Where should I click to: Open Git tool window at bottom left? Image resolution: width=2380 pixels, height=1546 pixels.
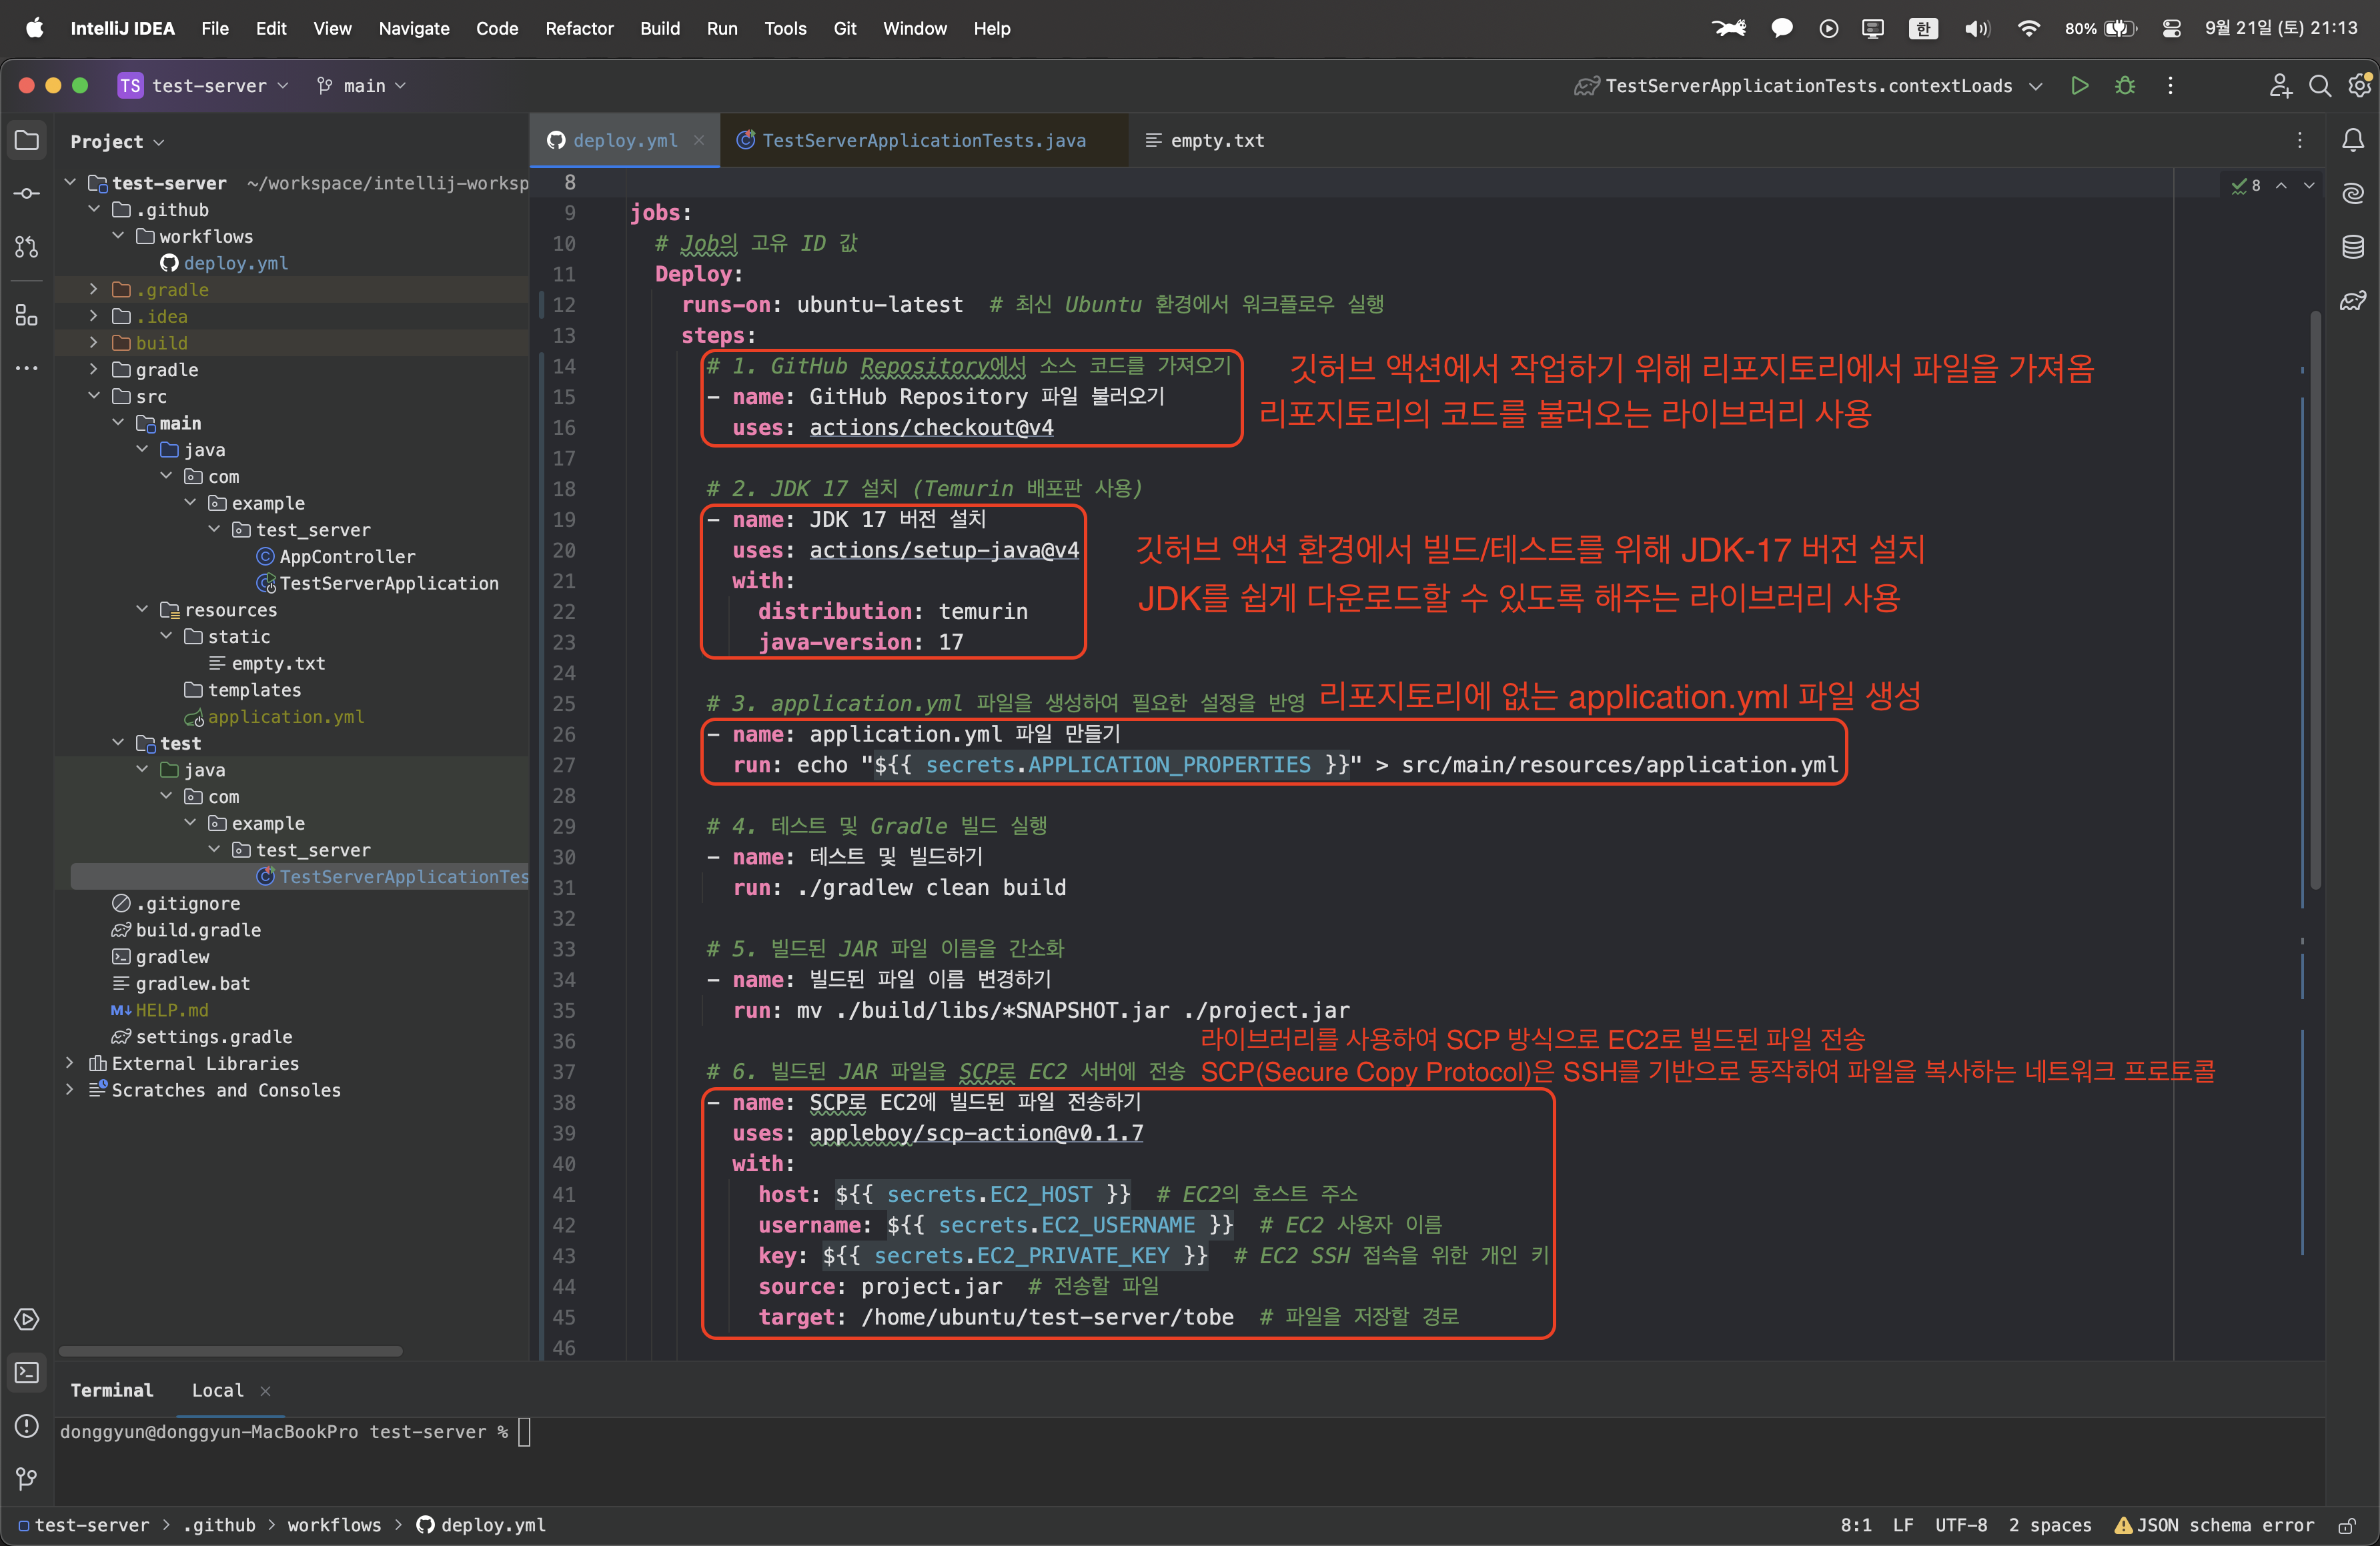click(27, 1478)
